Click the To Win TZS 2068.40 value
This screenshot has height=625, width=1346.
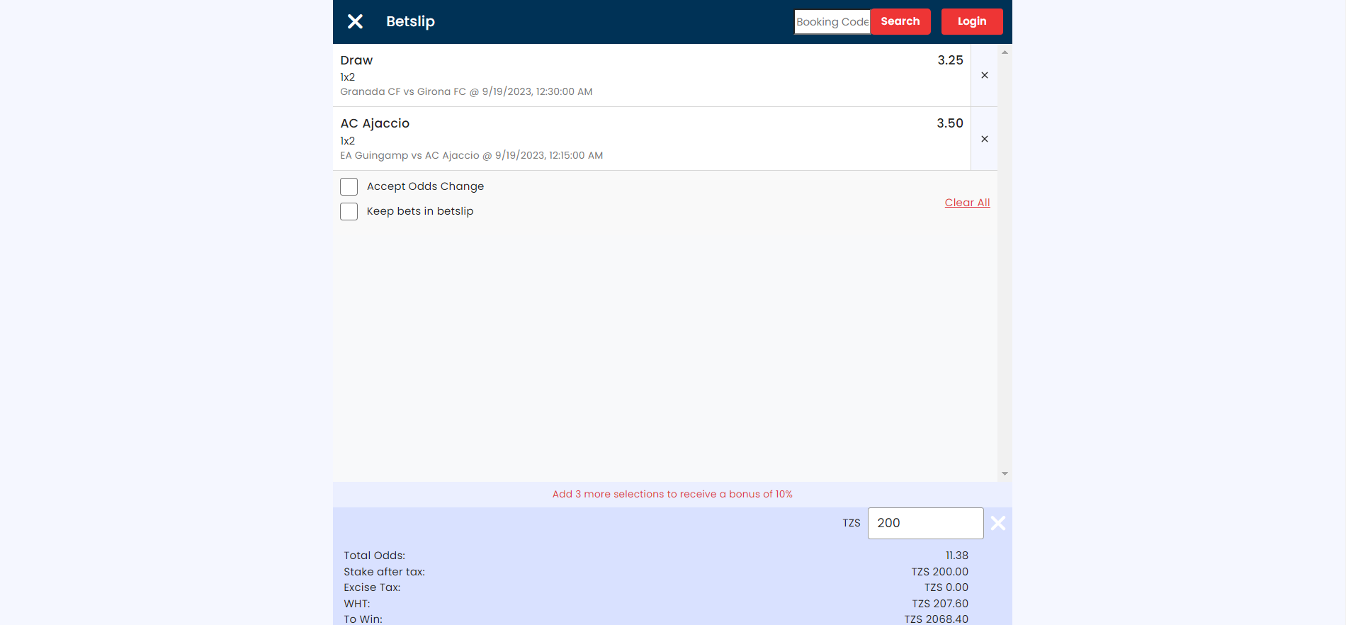(x=936, y=619)
